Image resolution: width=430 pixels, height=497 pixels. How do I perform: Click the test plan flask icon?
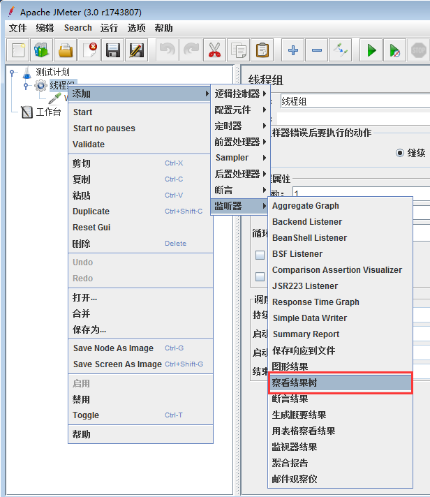[x=27, y=73]
